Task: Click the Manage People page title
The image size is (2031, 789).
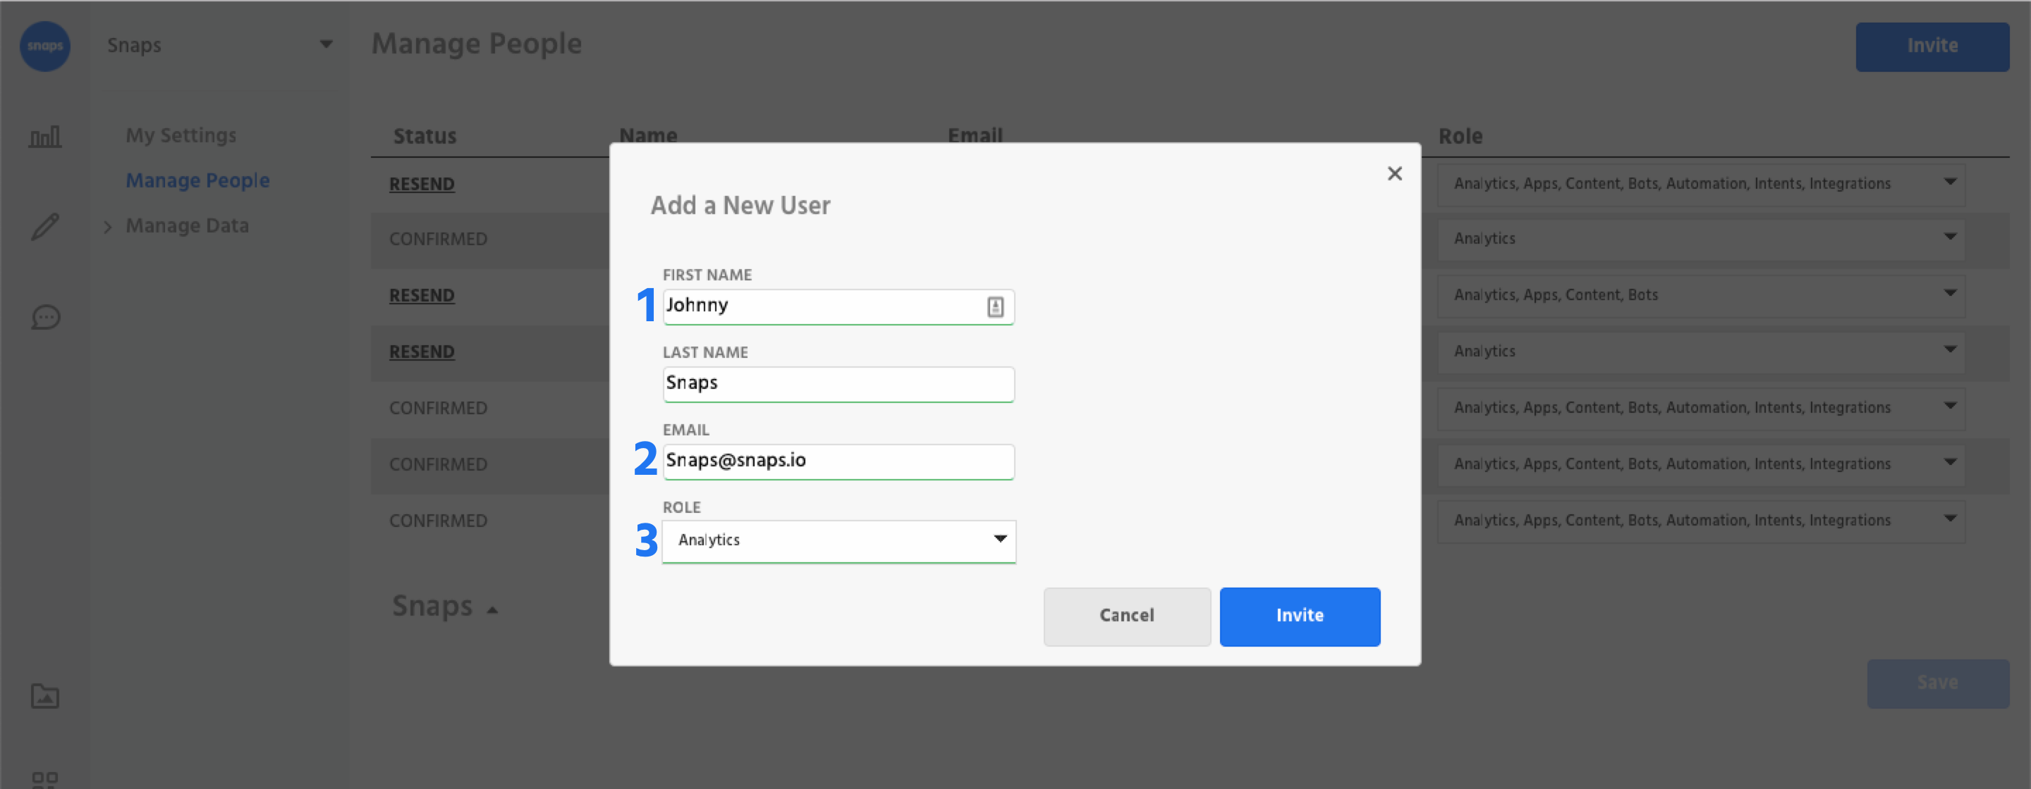Action: tap(476, 44)
